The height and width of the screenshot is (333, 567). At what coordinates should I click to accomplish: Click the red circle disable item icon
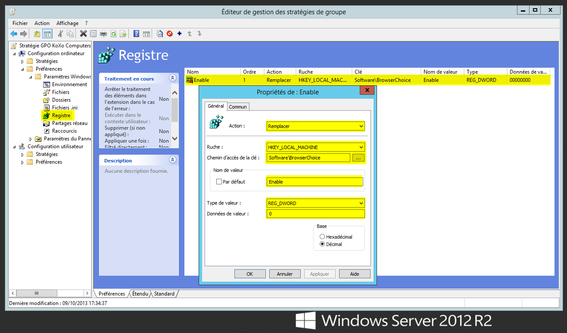pos(170,34)
